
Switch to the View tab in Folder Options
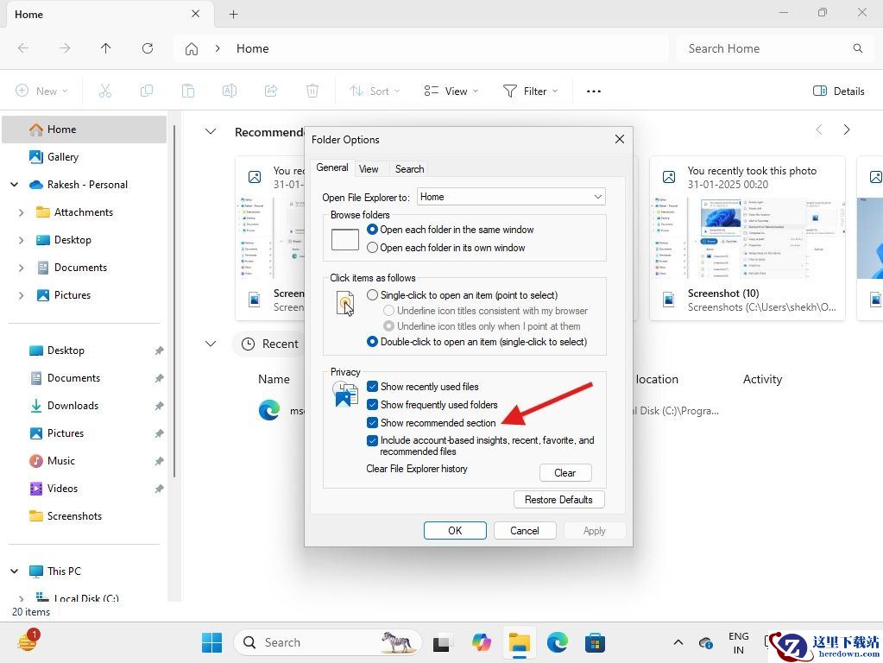point(369,169)
